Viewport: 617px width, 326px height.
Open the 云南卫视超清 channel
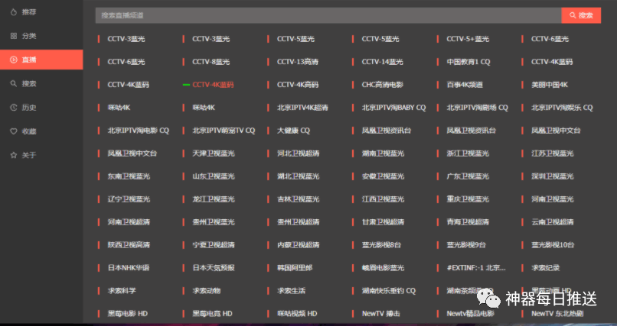point(553,222)
